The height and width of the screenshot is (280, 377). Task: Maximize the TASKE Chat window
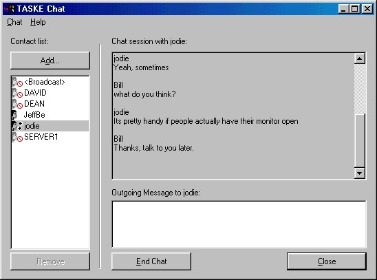click(354, 9)
